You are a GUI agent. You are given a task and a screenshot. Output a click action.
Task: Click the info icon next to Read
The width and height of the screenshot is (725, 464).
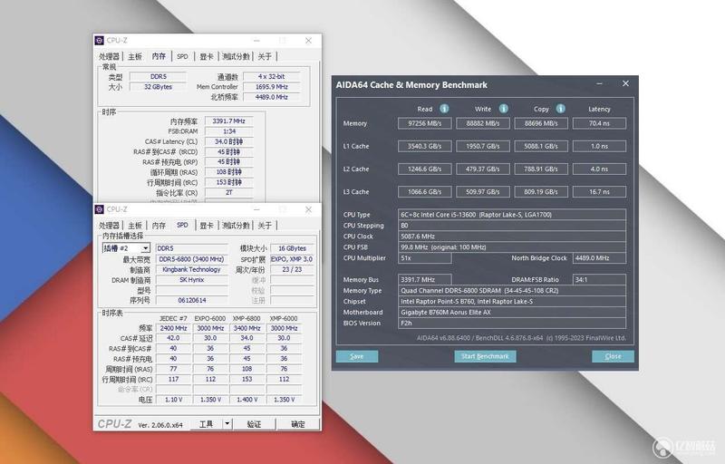coord(444,109)
